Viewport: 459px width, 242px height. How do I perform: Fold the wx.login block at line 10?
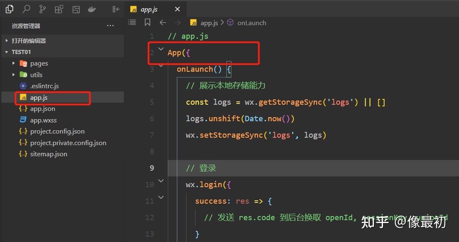tap(161, 181)
